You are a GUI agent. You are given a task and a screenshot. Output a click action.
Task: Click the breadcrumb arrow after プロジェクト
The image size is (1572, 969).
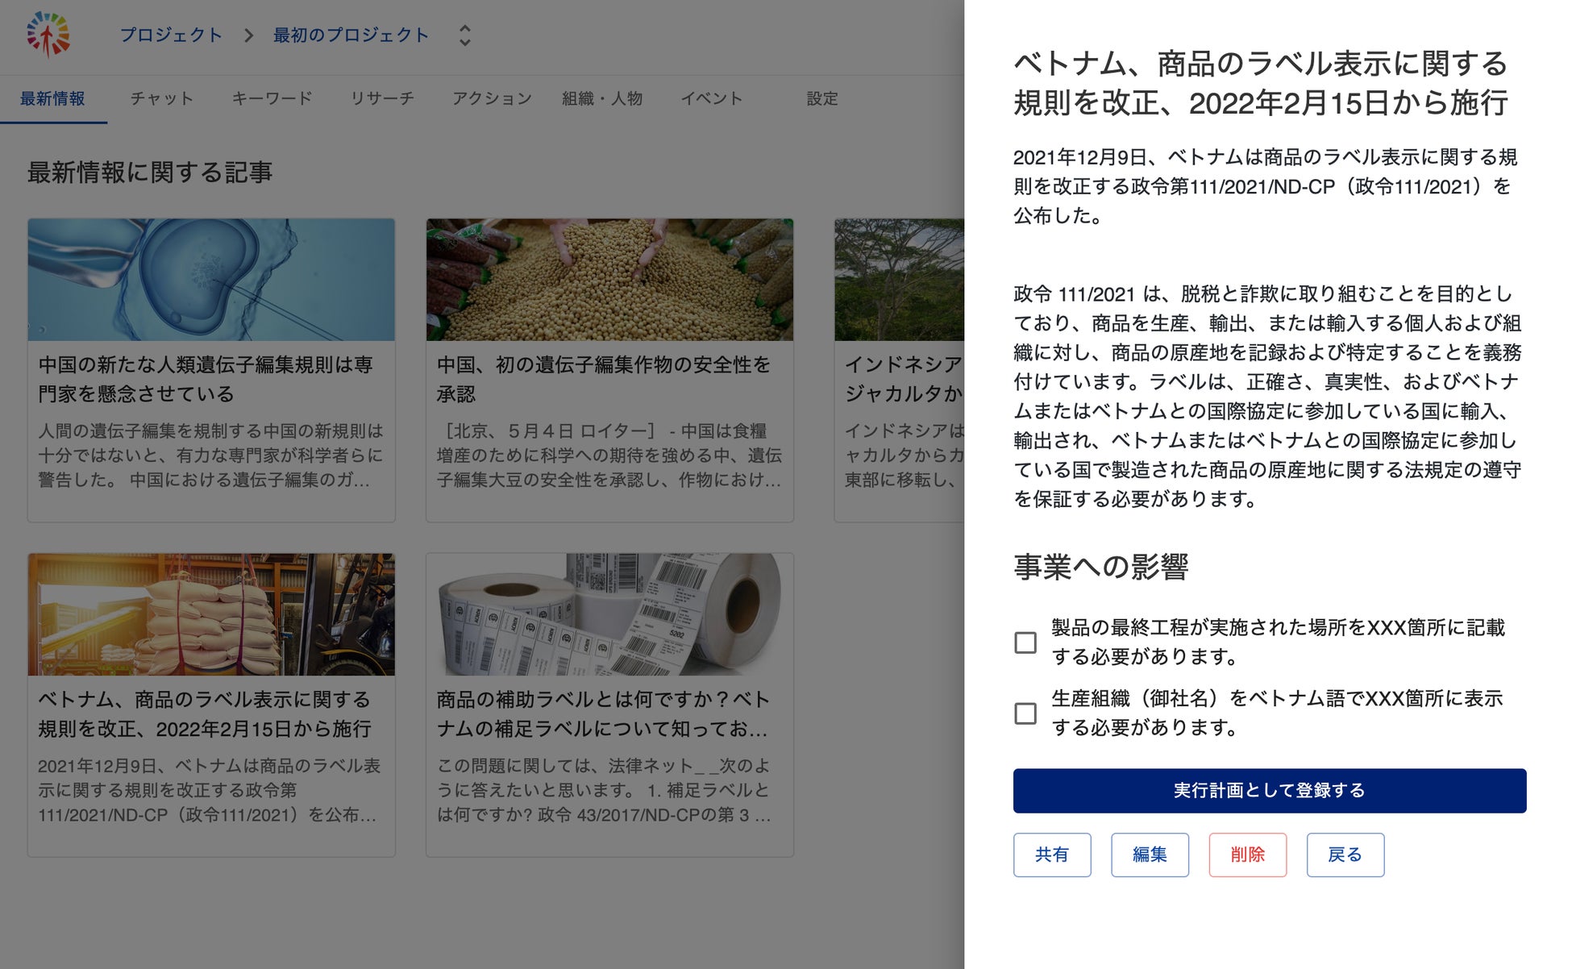point(248,35)
